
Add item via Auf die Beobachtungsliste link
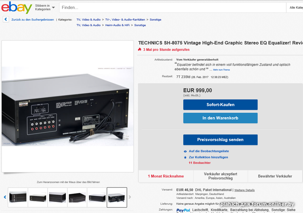[x=209, y=151]
